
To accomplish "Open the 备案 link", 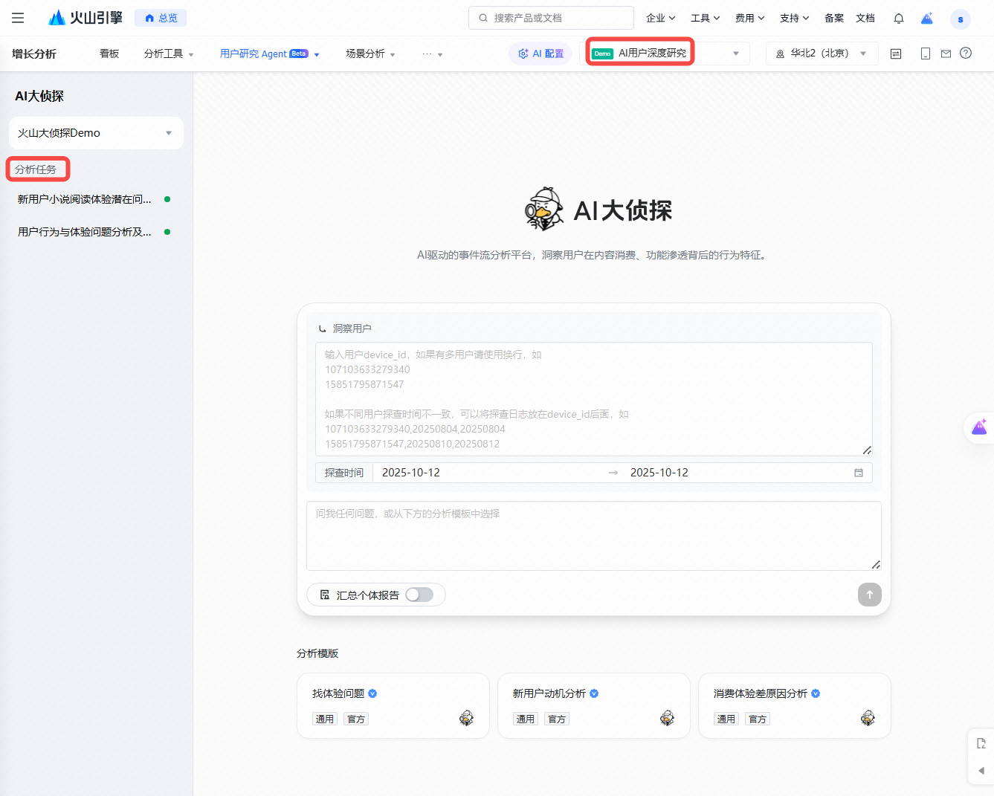I will click(x=834, y=18).
